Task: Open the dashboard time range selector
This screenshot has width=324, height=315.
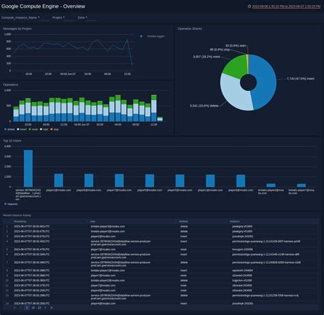Action: 286,7
